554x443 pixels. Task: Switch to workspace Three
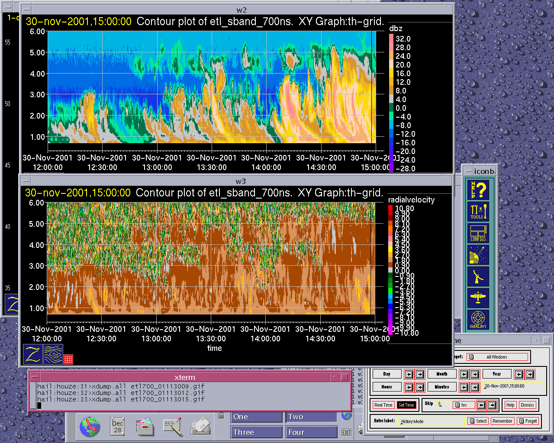[x=256, y=432]
